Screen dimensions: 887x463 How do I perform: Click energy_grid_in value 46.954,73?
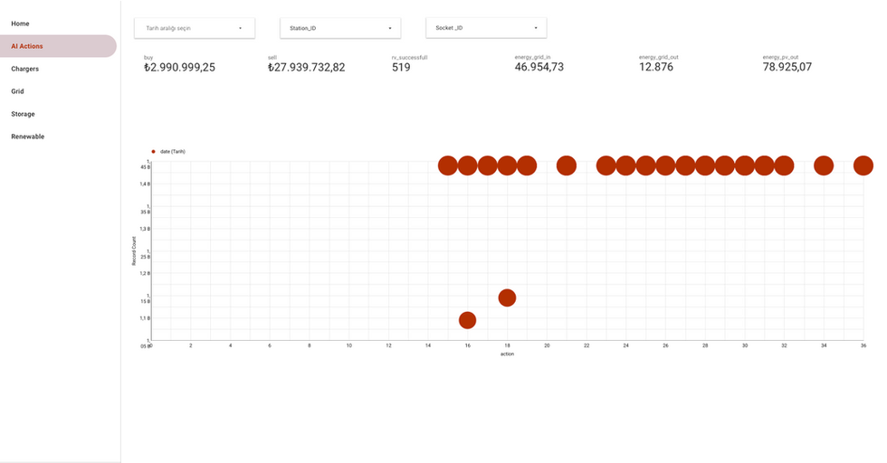click(x=539, y=67)
